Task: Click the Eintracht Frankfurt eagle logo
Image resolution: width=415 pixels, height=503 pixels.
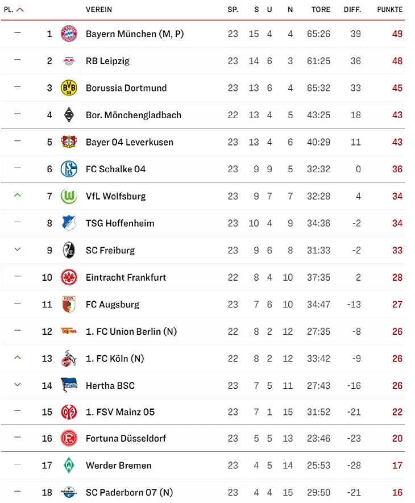Action: pyautogui.click(x=69, y=277)
